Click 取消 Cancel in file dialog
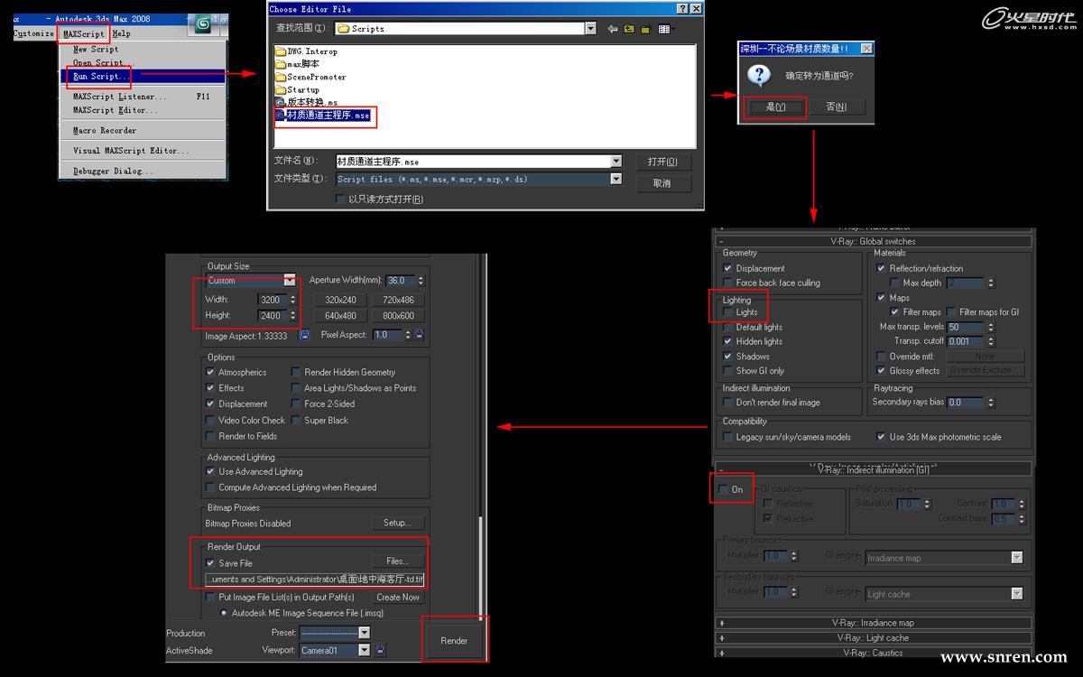 tap(662, 183)
